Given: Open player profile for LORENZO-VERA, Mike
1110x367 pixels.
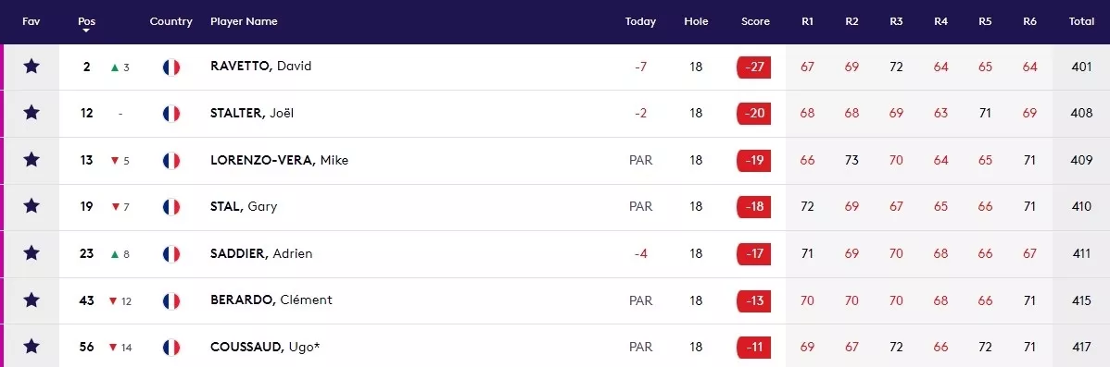Looking at the screenshot, I should [279, 160].
